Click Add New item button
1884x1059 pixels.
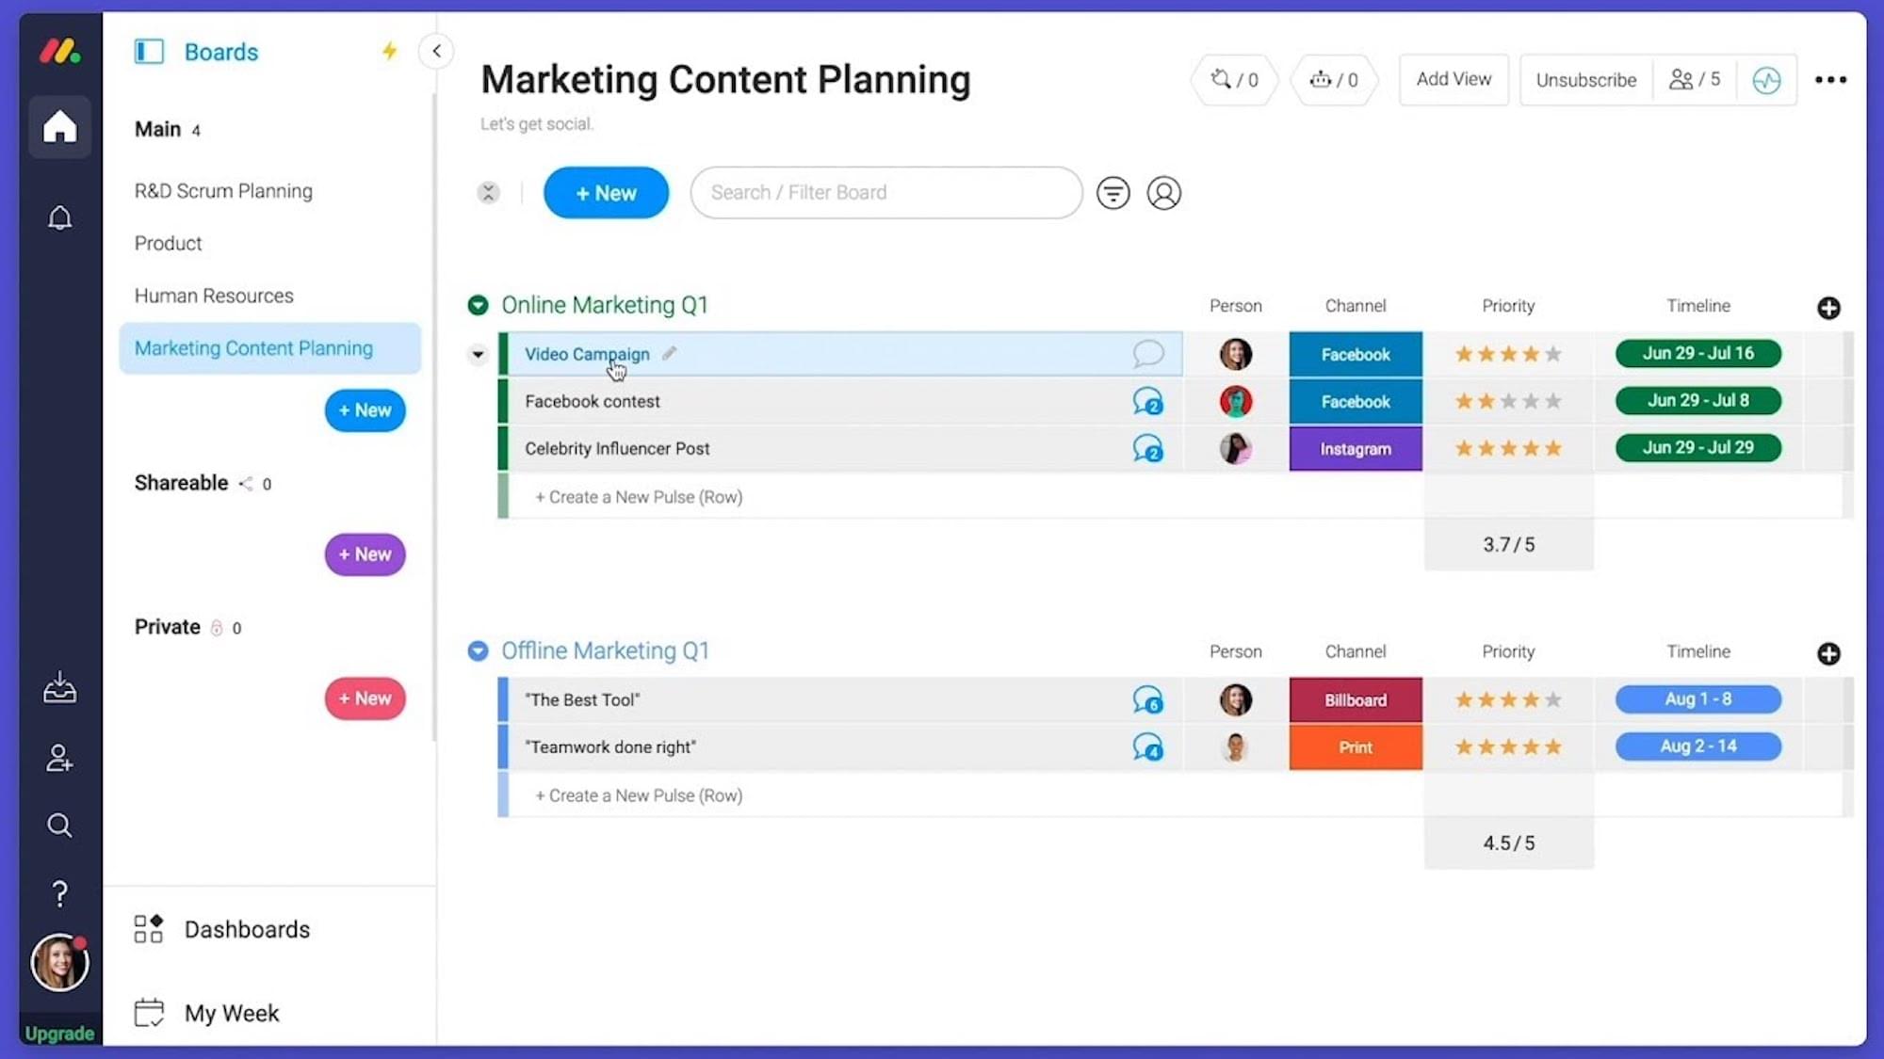click(606, 193)
